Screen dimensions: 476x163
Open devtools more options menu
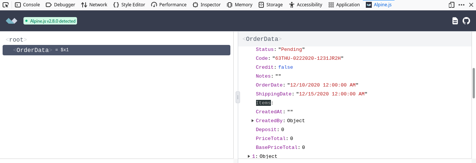click(x=462, y=5)
